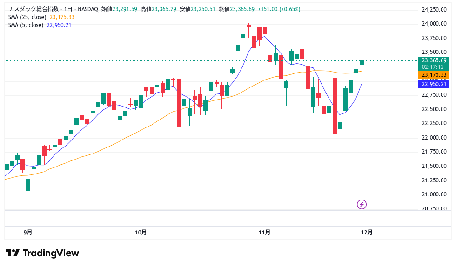Click the purple lightning bolt icon
This screenshot has width=456, height=267.
click(362, 204)
